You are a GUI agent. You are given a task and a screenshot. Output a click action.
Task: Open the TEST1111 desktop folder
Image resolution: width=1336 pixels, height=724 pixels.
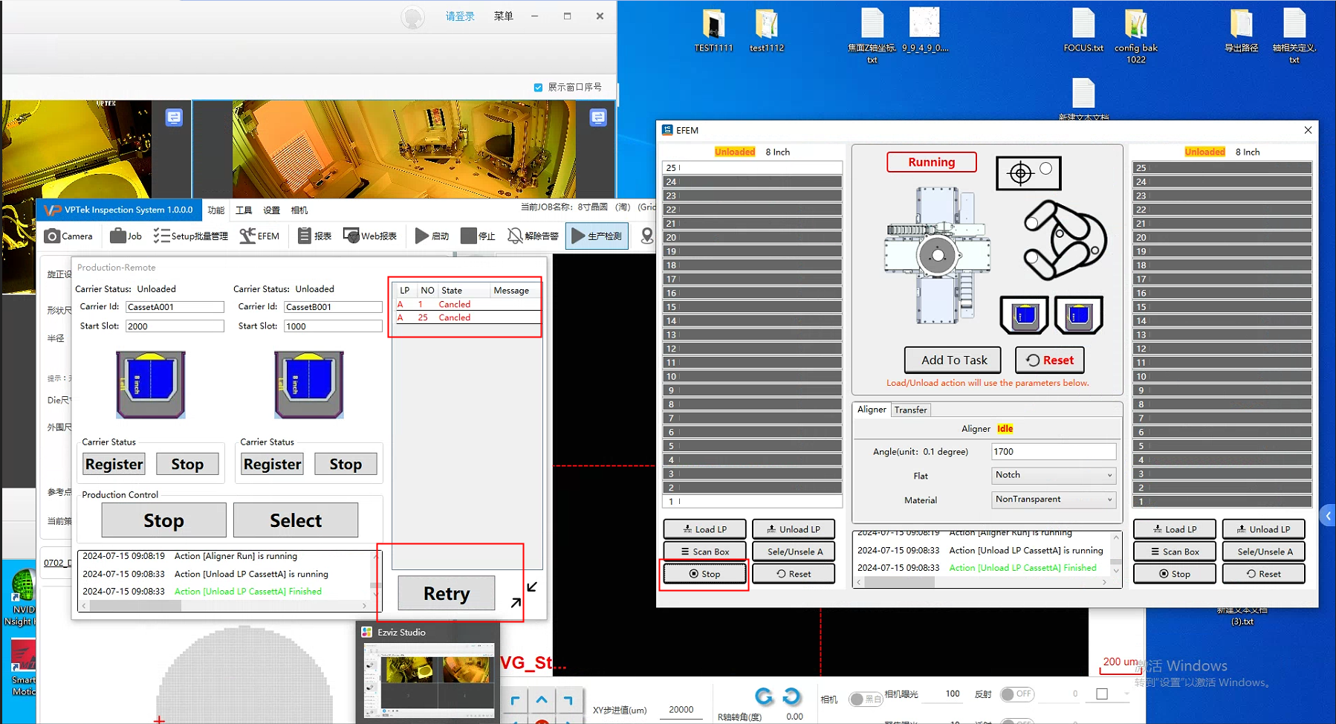pyautogui.click(x=713, y=30)
